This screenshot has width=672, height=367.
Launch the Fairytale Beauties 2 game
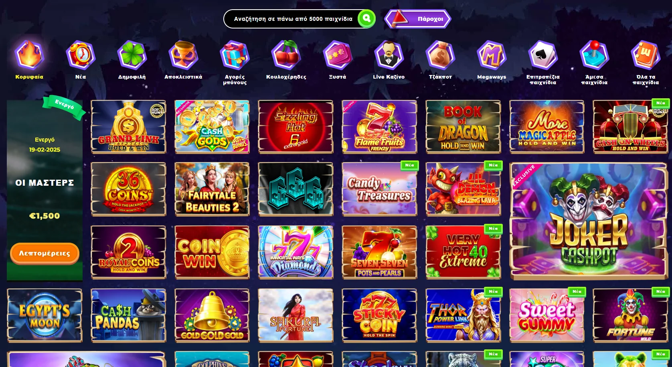click(x=212, y=189)
